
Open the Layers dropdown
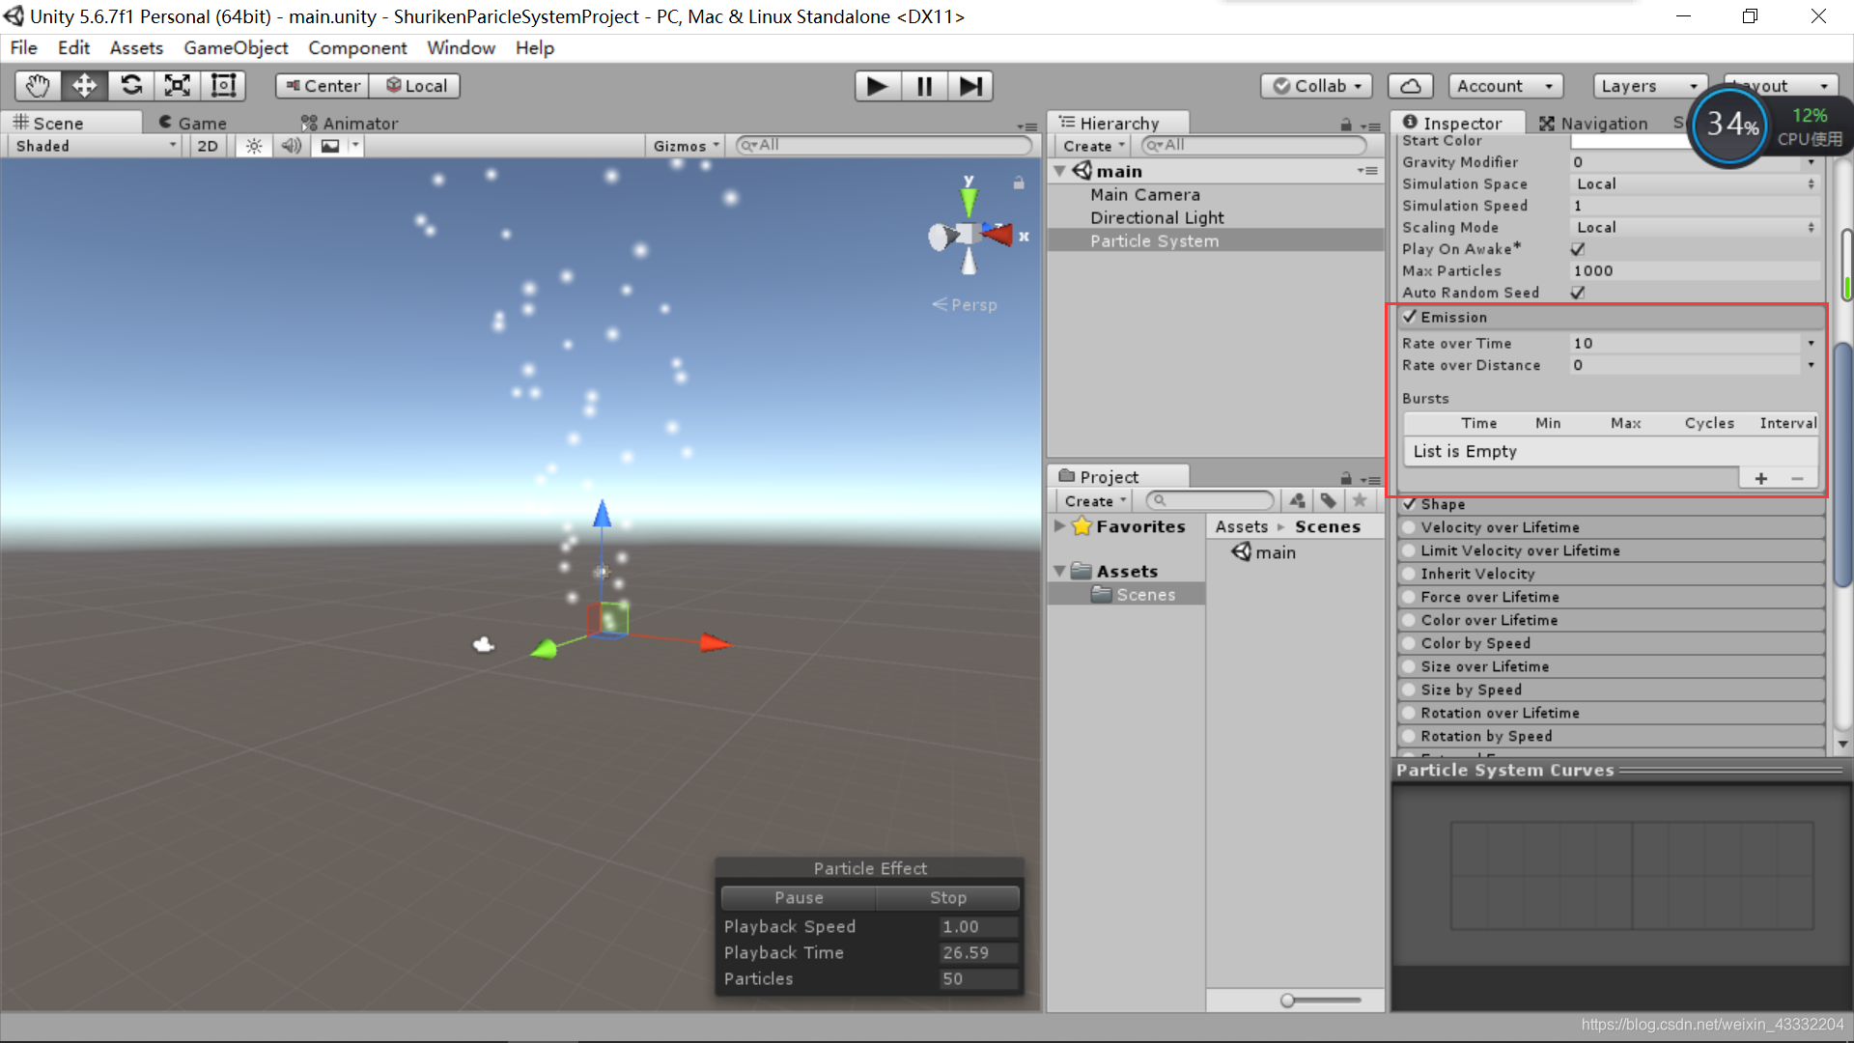[x=1649, y=86]
